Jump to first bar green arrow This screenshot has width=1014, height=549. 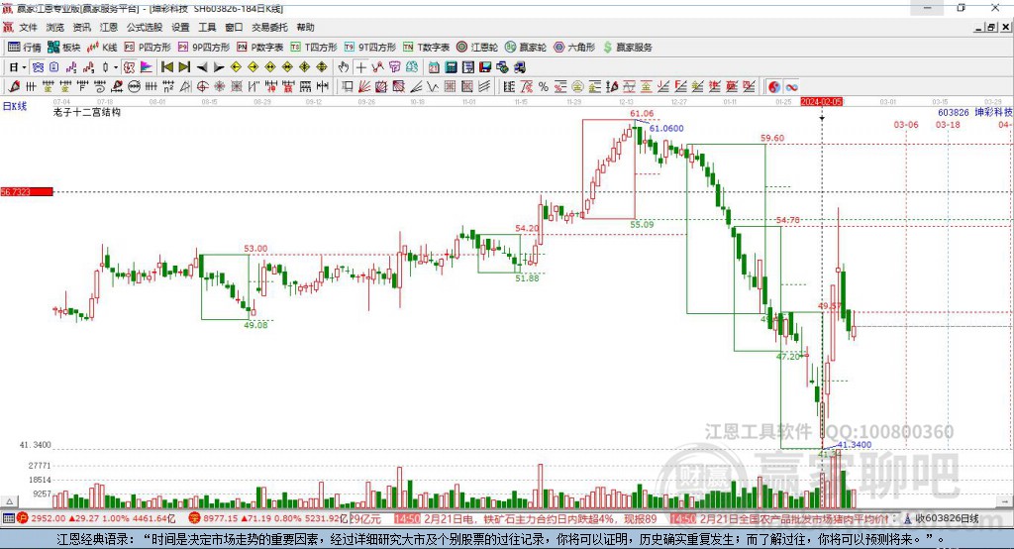point(167,67)
